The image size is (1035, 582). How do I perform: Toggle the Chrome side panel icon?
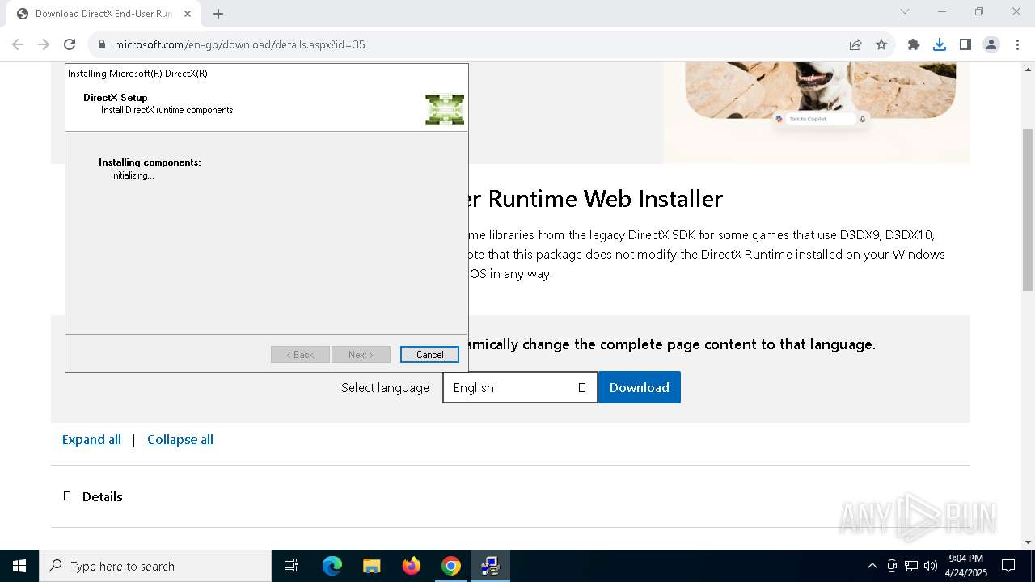(x=965, y=44)
